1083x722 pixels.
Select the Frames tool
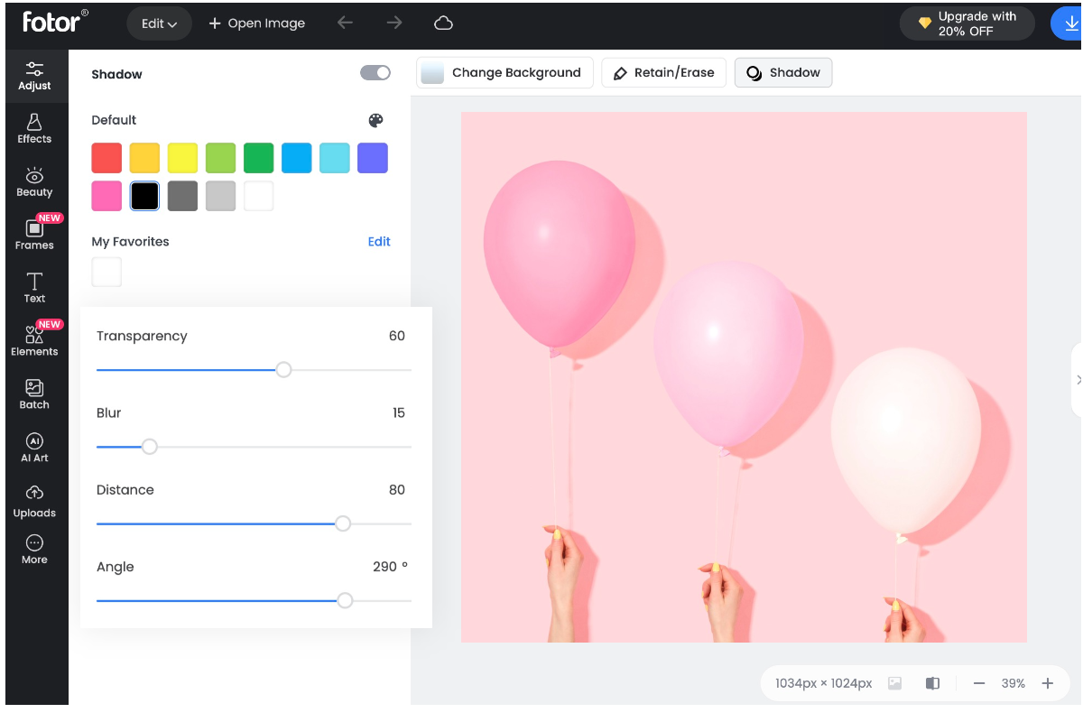tap(34, 234)
